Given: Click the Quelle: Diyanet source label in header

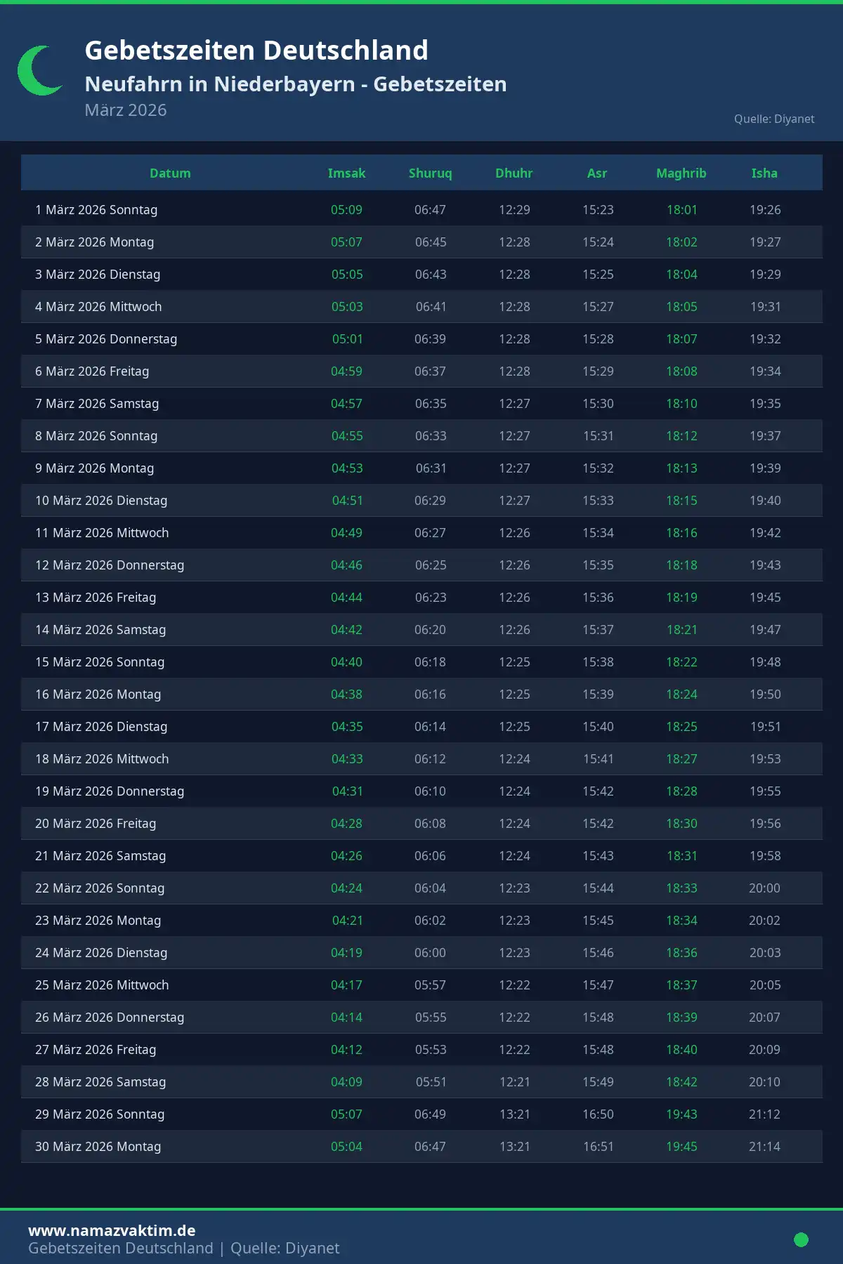Looking at the screenshot, I should pyautogui.click(x=774, y=119).
